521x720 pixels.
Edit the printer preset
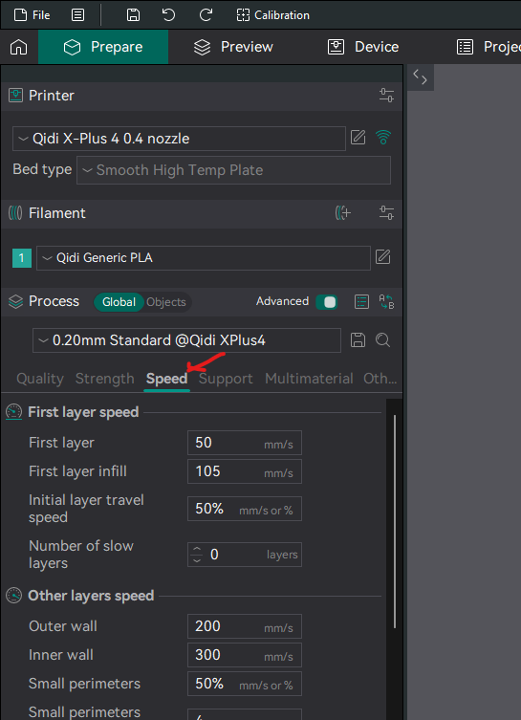tap(358, 138)
